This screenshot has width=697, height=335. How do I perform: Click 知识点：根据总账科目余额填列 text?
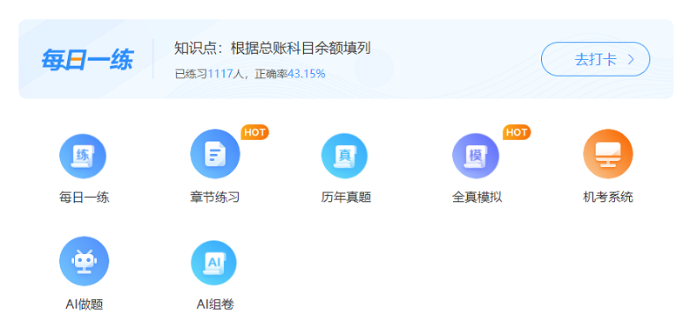click(272, 49)
